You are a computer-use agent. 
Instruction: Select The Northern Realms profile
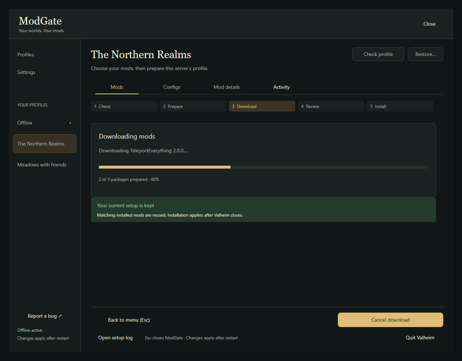click(x=44, y=144)
